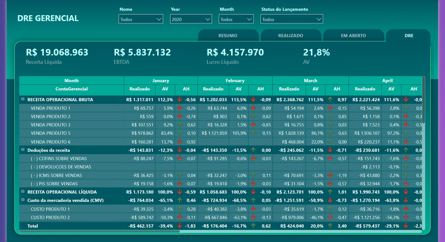Click the horizontal scrollbar below the table
Screen dimensions: 445x242
click(100, 231)
